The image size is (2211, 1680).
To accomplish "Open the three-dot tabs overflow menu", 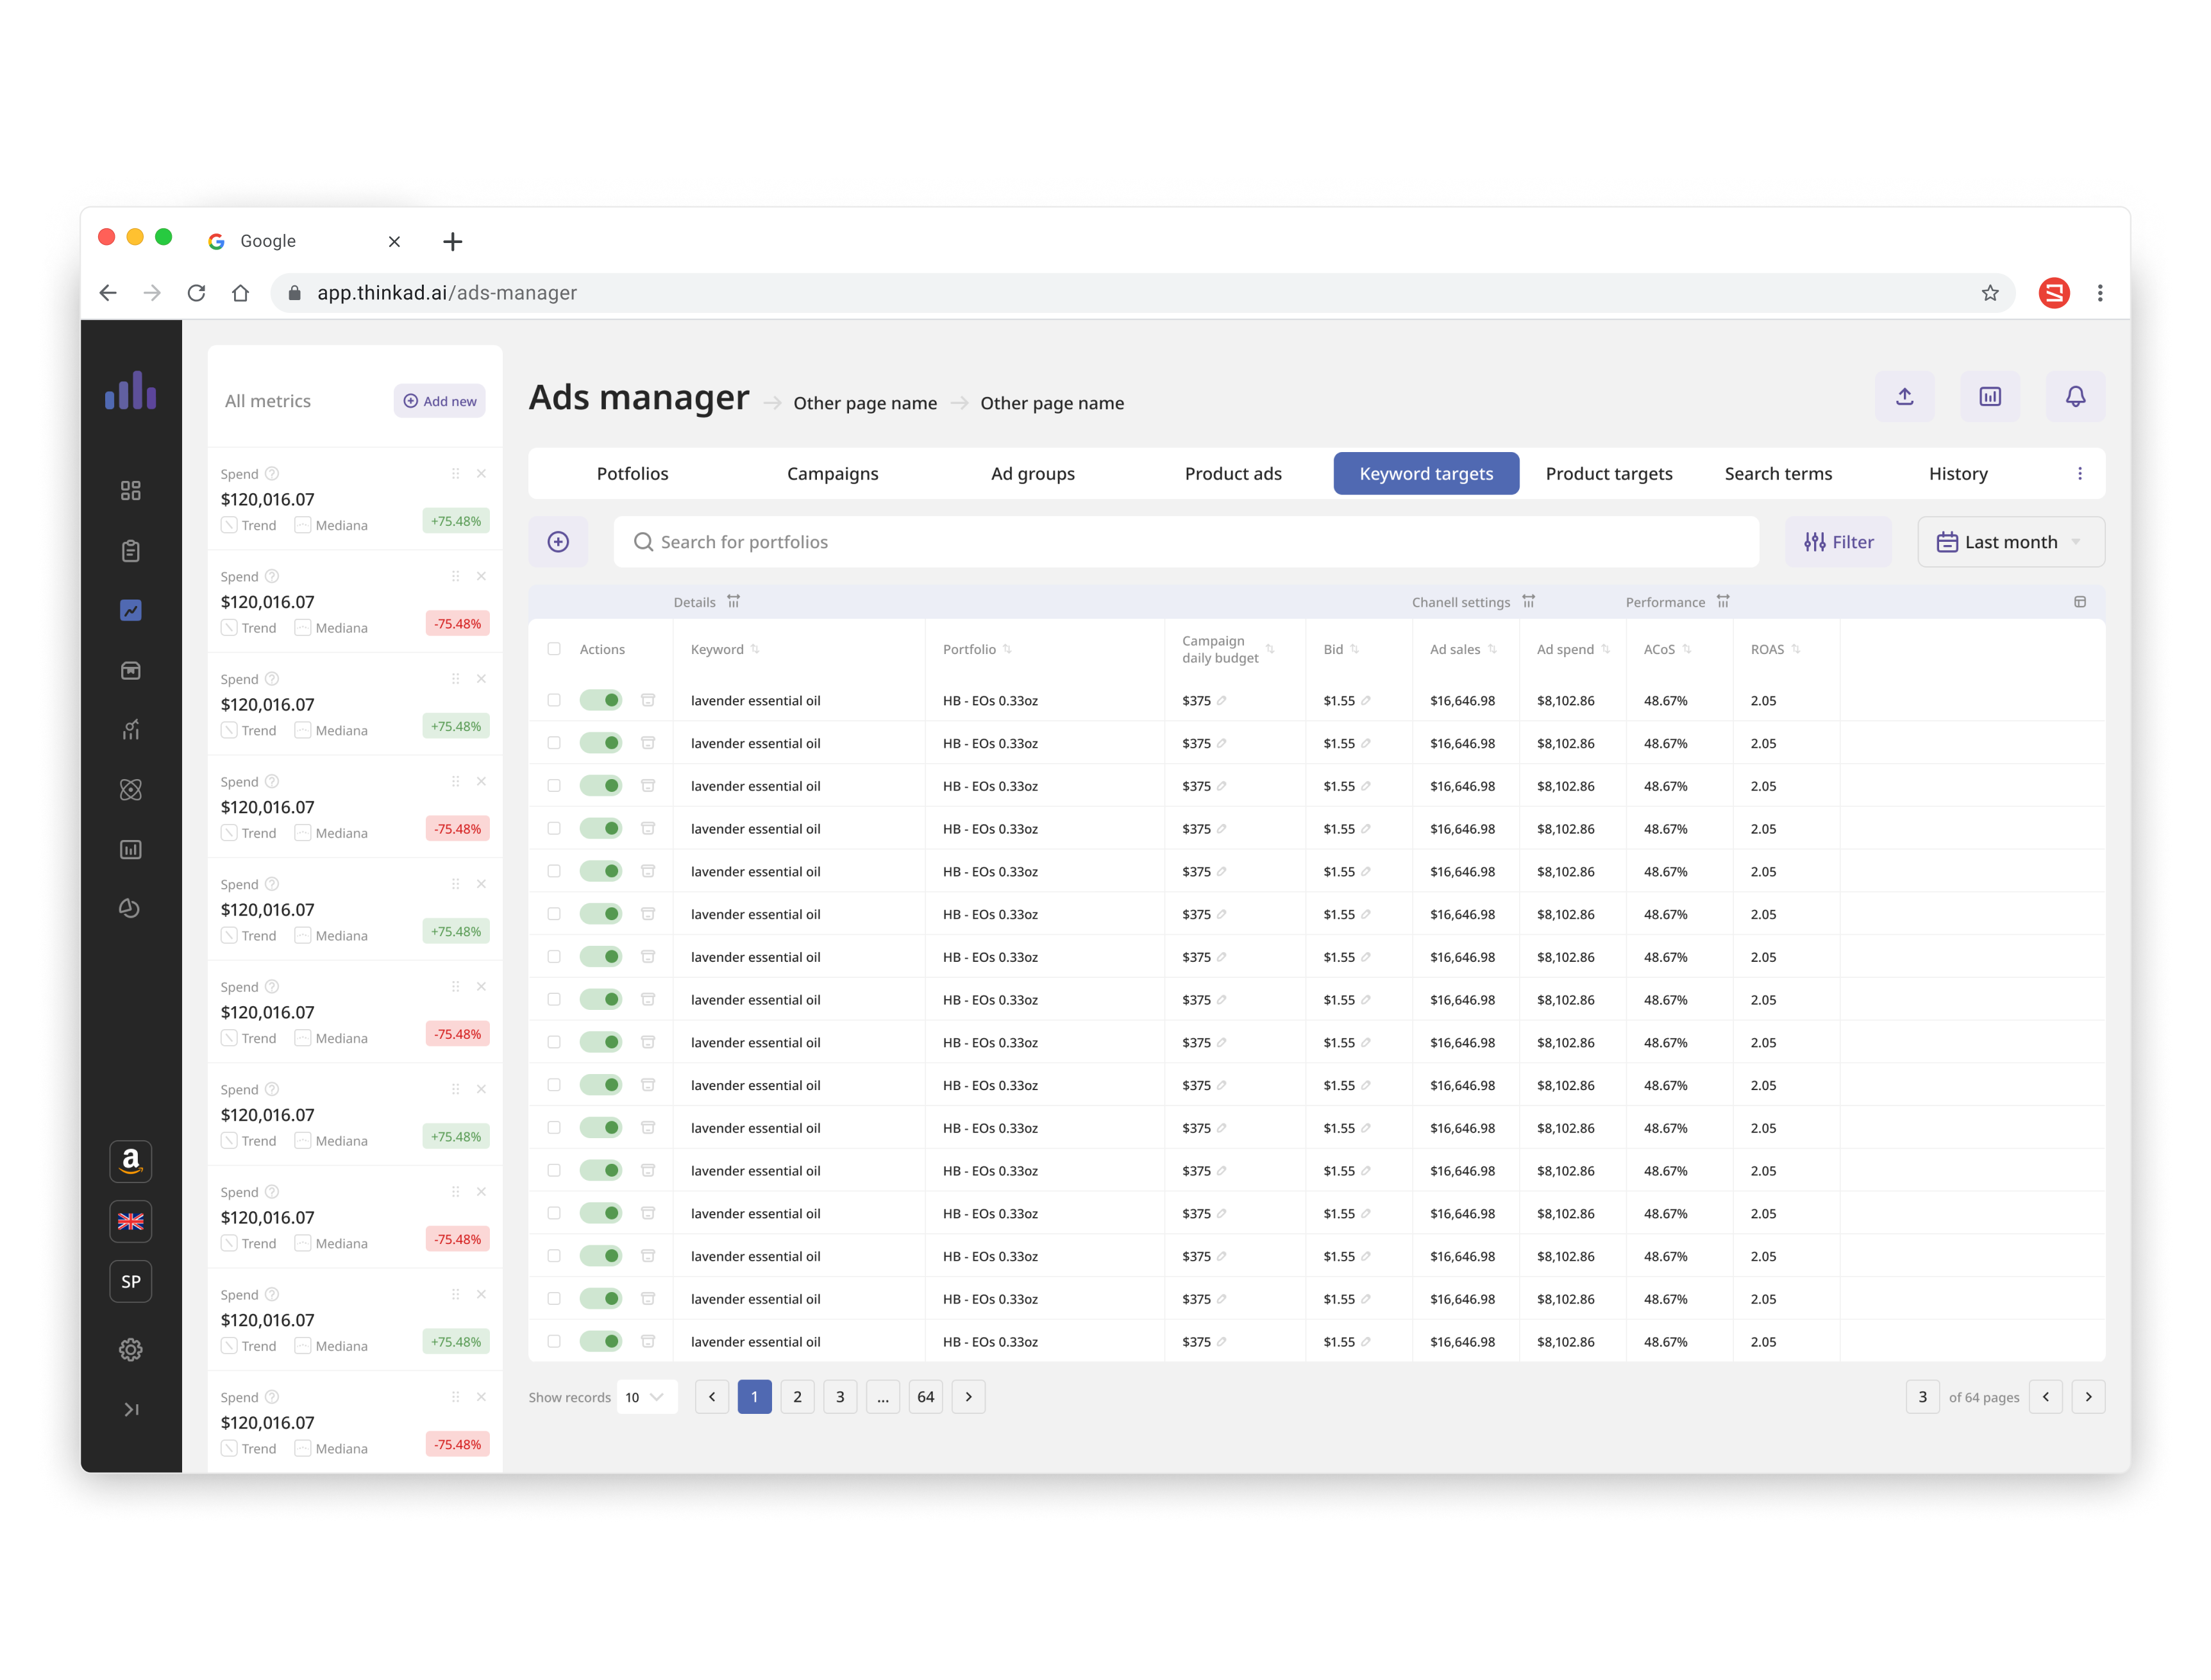I will tap(2080, 474).
